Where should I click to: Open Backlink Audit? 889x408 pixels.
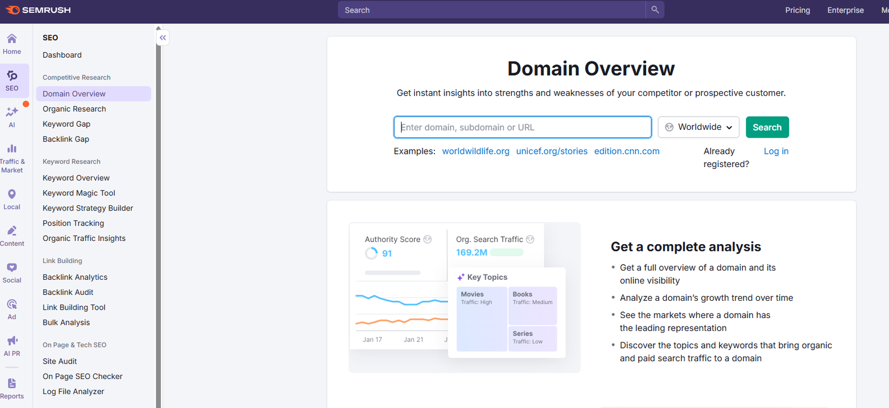click(68, 292)
